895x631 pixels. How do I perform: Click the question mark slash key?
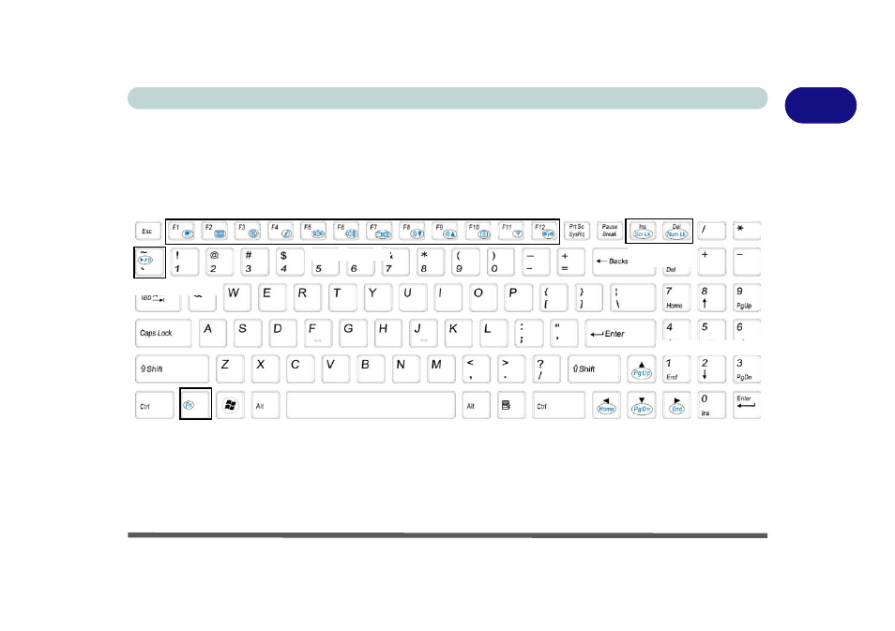click(547, 369)
